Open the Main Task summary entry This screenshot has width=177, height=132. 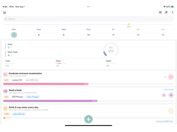12,54
